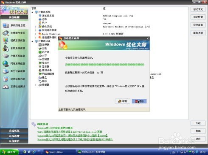Switch to 系统清理 sidebar section

point(14,136)
